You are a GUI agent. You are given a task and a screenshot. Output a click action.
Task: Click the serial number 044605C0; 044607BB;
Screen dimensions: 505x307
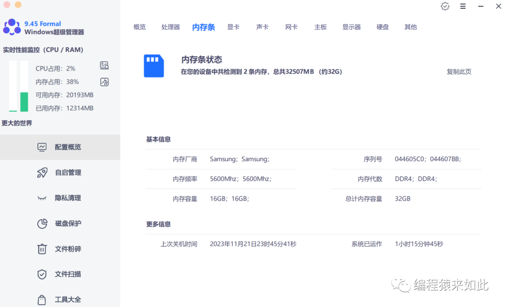coord(428,159)
